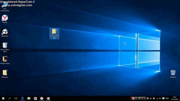
Task: Open File Explorer from the taskbar
Action: [x=29, y=98]
